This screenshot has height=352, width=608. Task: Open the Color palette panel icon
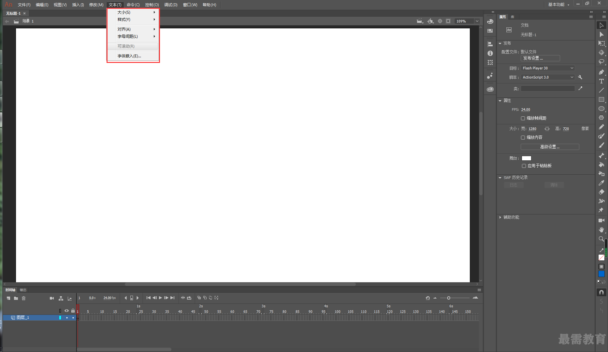click(490, 22)
